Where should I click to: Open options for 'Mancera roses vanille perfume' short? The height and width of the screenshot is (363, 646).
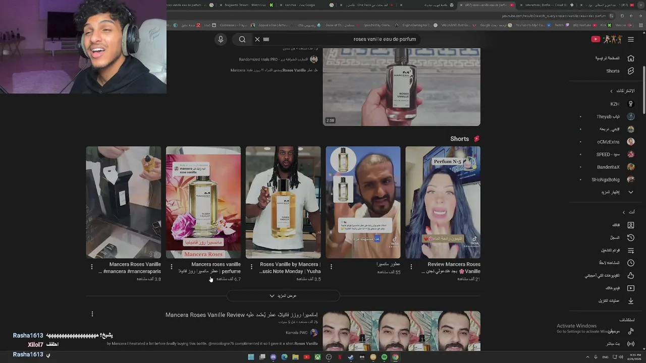tap(172, 267)
